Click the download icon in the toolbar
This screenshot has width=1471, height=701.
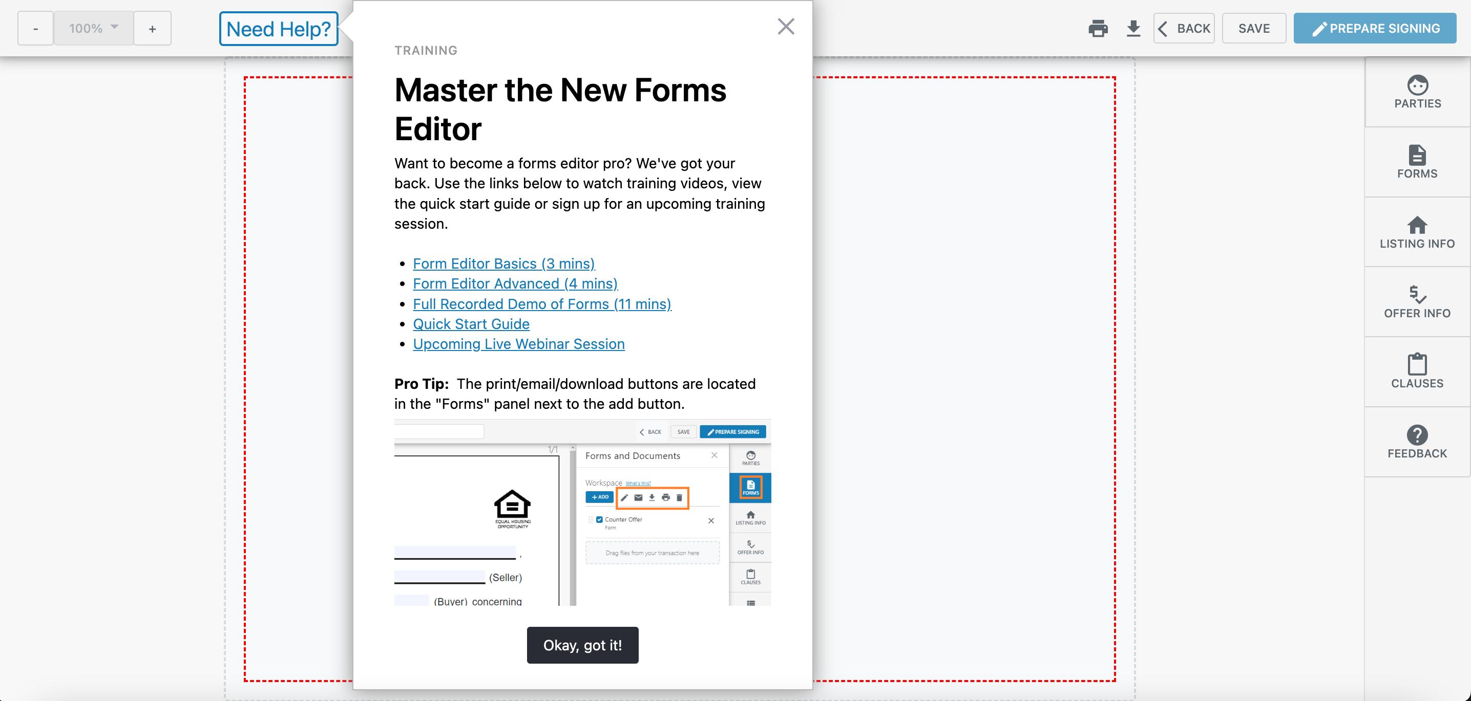(x=1133, y=29)
